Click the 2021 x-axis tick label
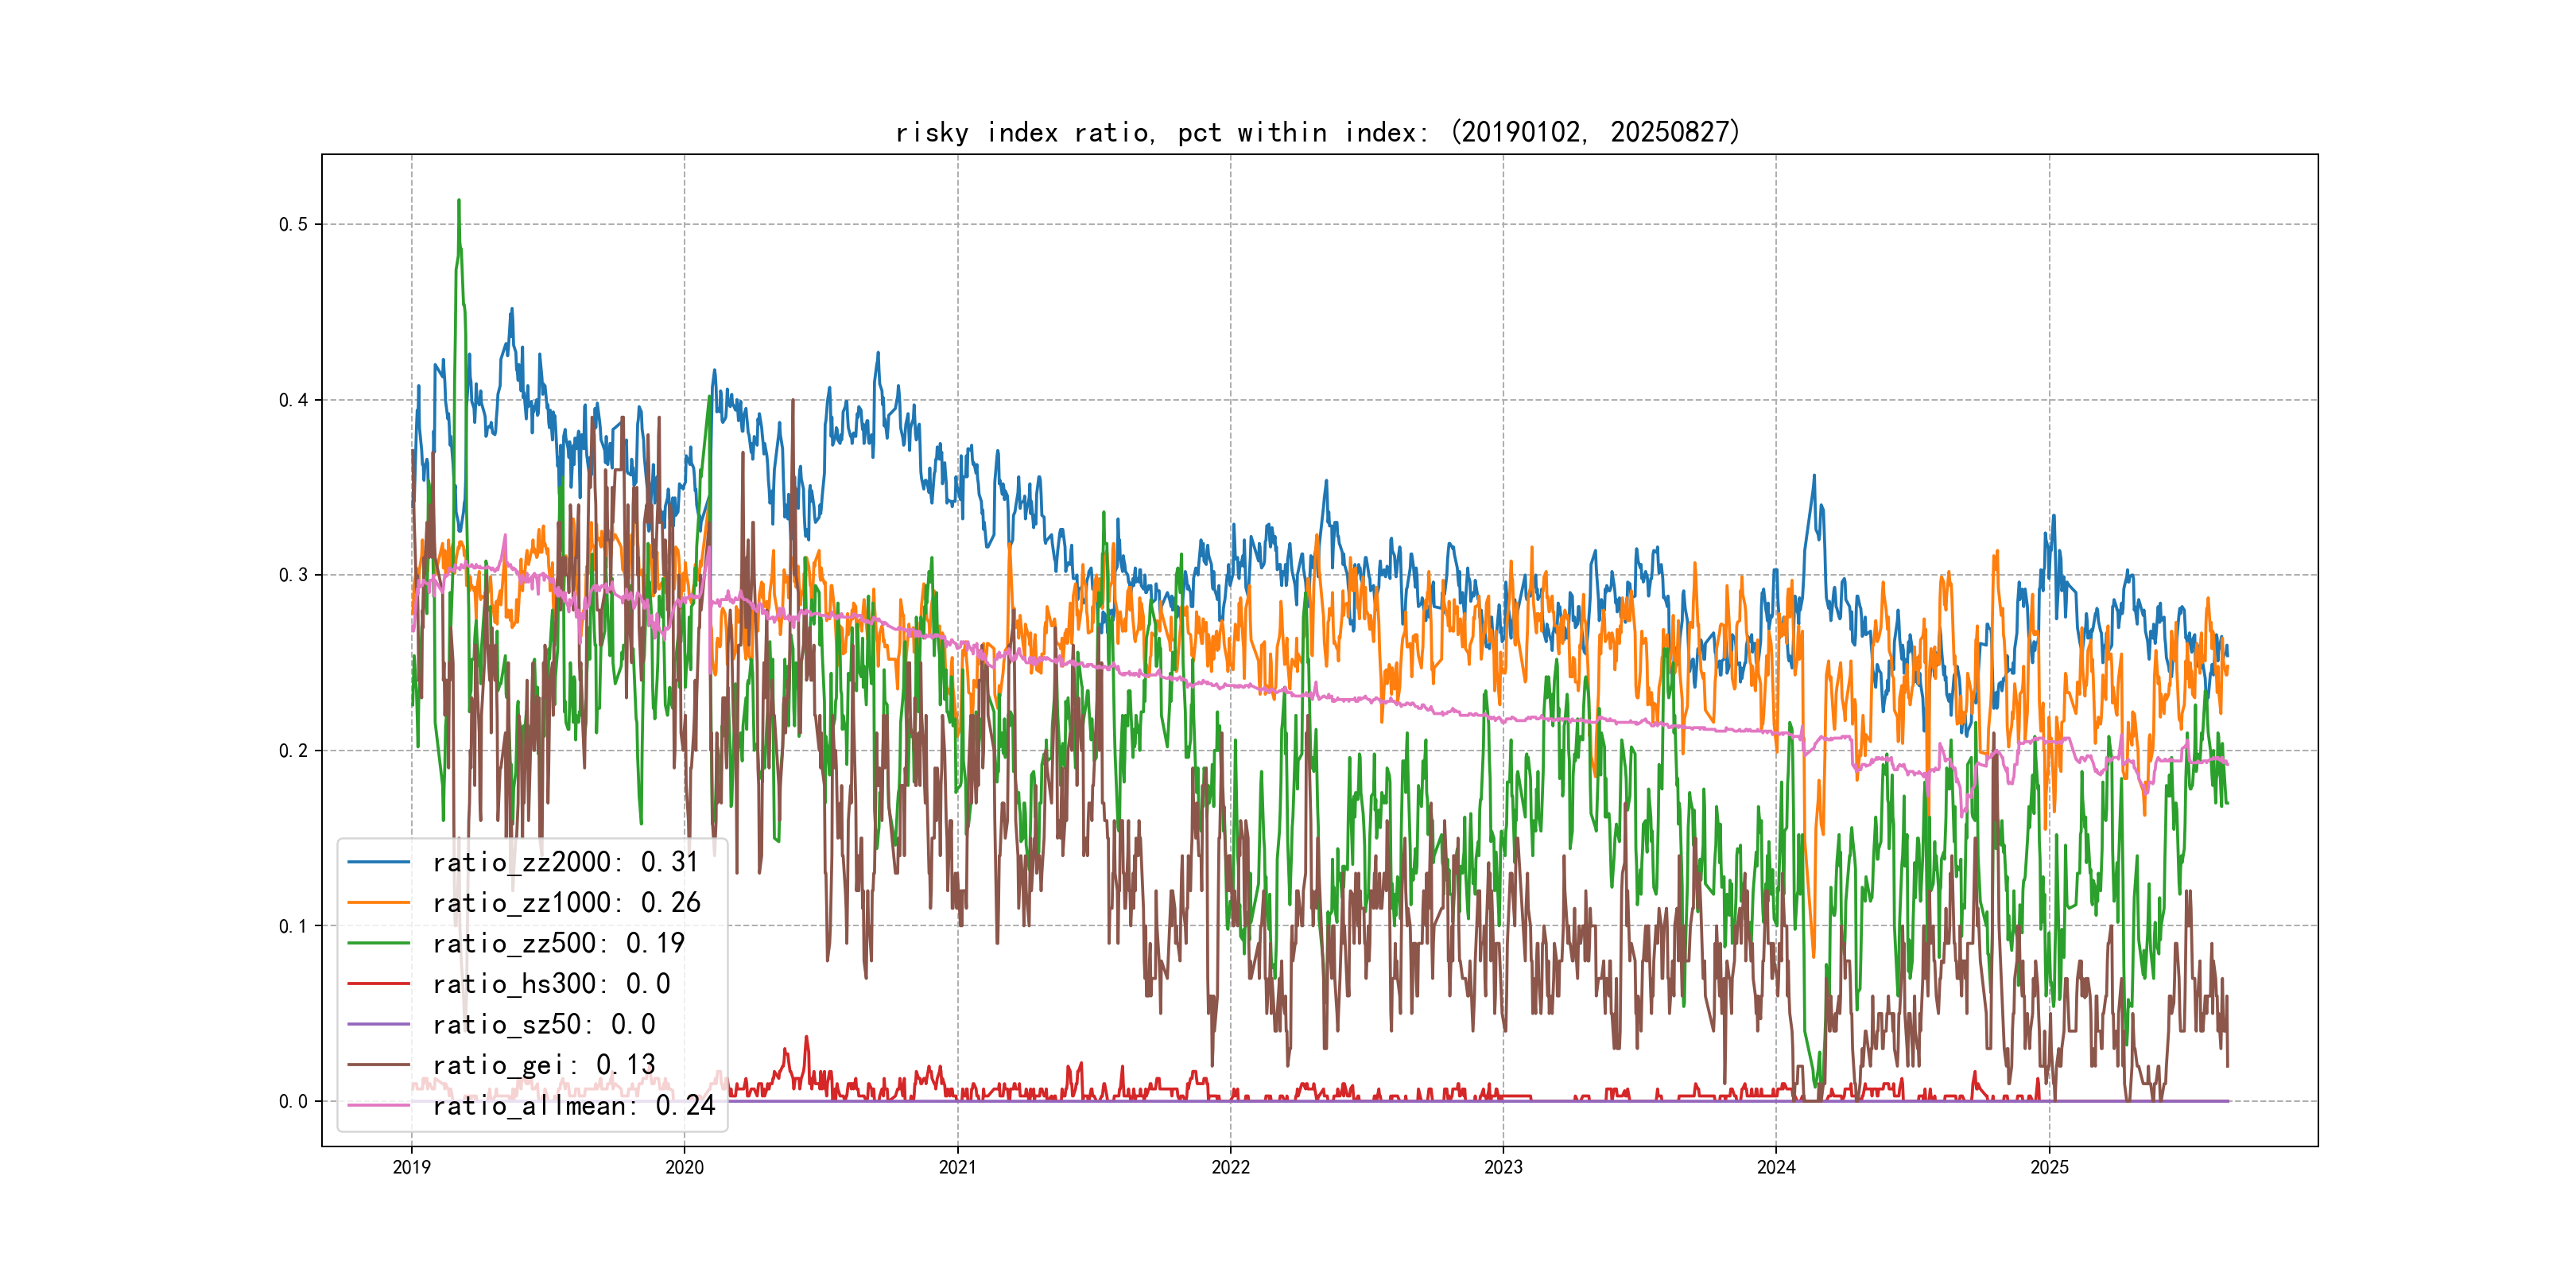This screenshot has height=1288, width=2576. pos(957,1167)
